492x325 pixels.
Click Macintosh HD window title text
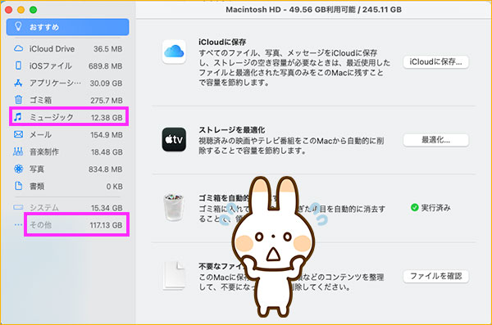(314, 10)
